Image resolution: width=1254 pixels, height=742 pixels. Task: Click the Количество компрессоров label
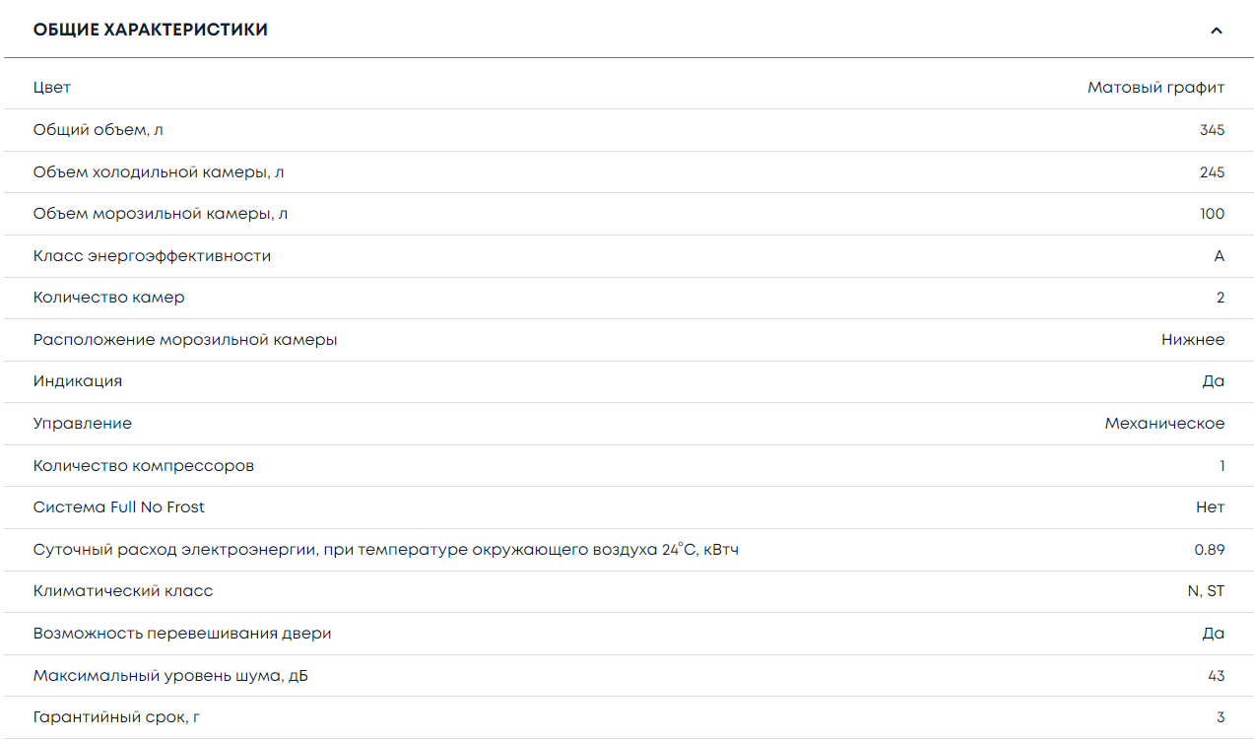144,466
